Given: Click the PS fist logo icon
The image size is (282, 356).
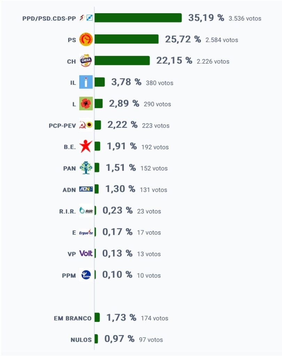Looking at the screenshot, I should click(x=86, y=39).
